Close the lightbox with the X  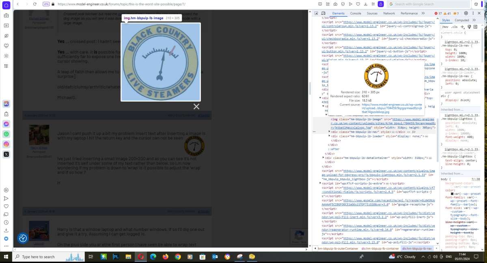[196, 107]
